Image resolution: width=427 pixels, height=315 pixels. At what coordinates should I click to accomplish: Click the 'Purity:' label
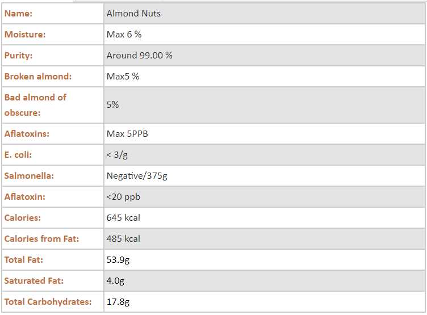tap(19, 56)
